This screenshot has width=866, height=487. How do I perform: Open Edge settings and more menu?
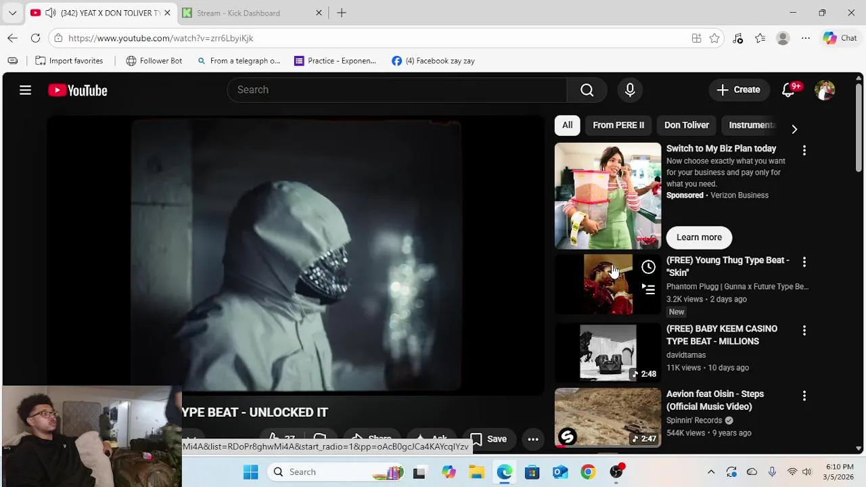point(806,39)
